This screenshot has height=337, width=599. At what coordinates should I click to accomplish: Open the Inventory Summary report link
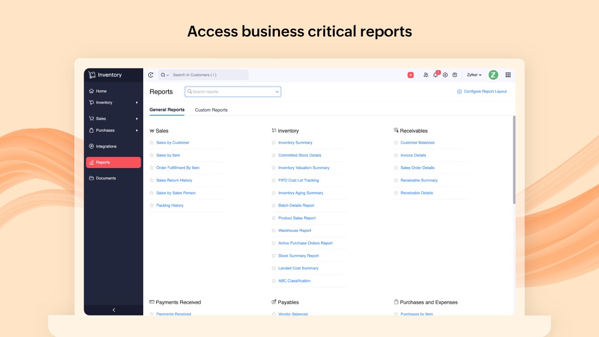295,143
